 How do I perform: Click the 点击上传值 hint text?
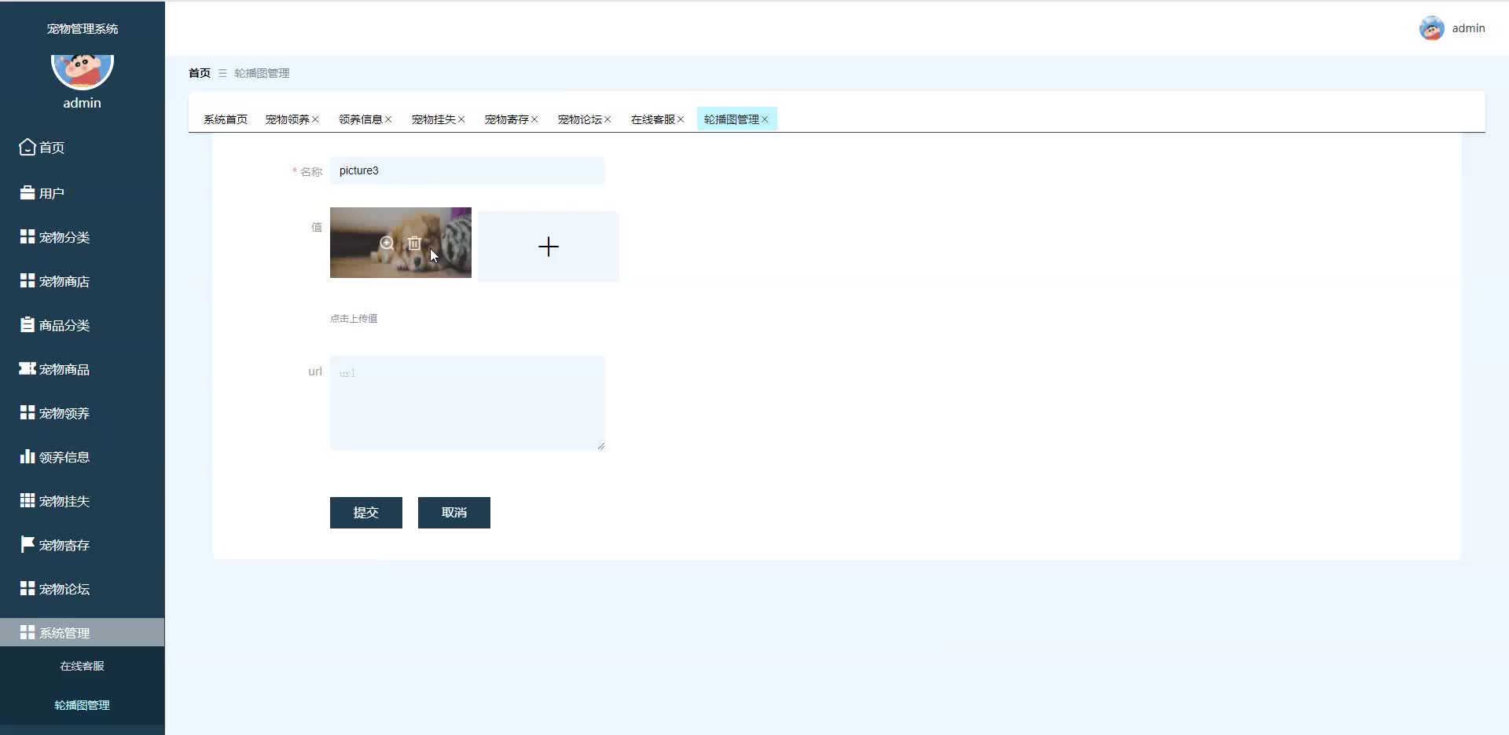pyautogui.click(x=354, y=318)
